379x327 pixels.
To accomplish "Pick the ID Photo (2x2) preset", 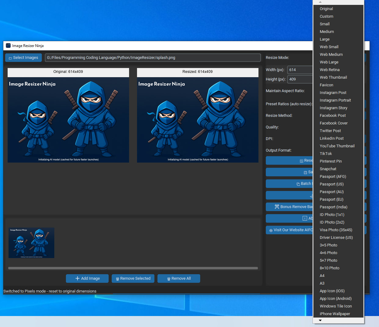I will (x=338, y=222).
